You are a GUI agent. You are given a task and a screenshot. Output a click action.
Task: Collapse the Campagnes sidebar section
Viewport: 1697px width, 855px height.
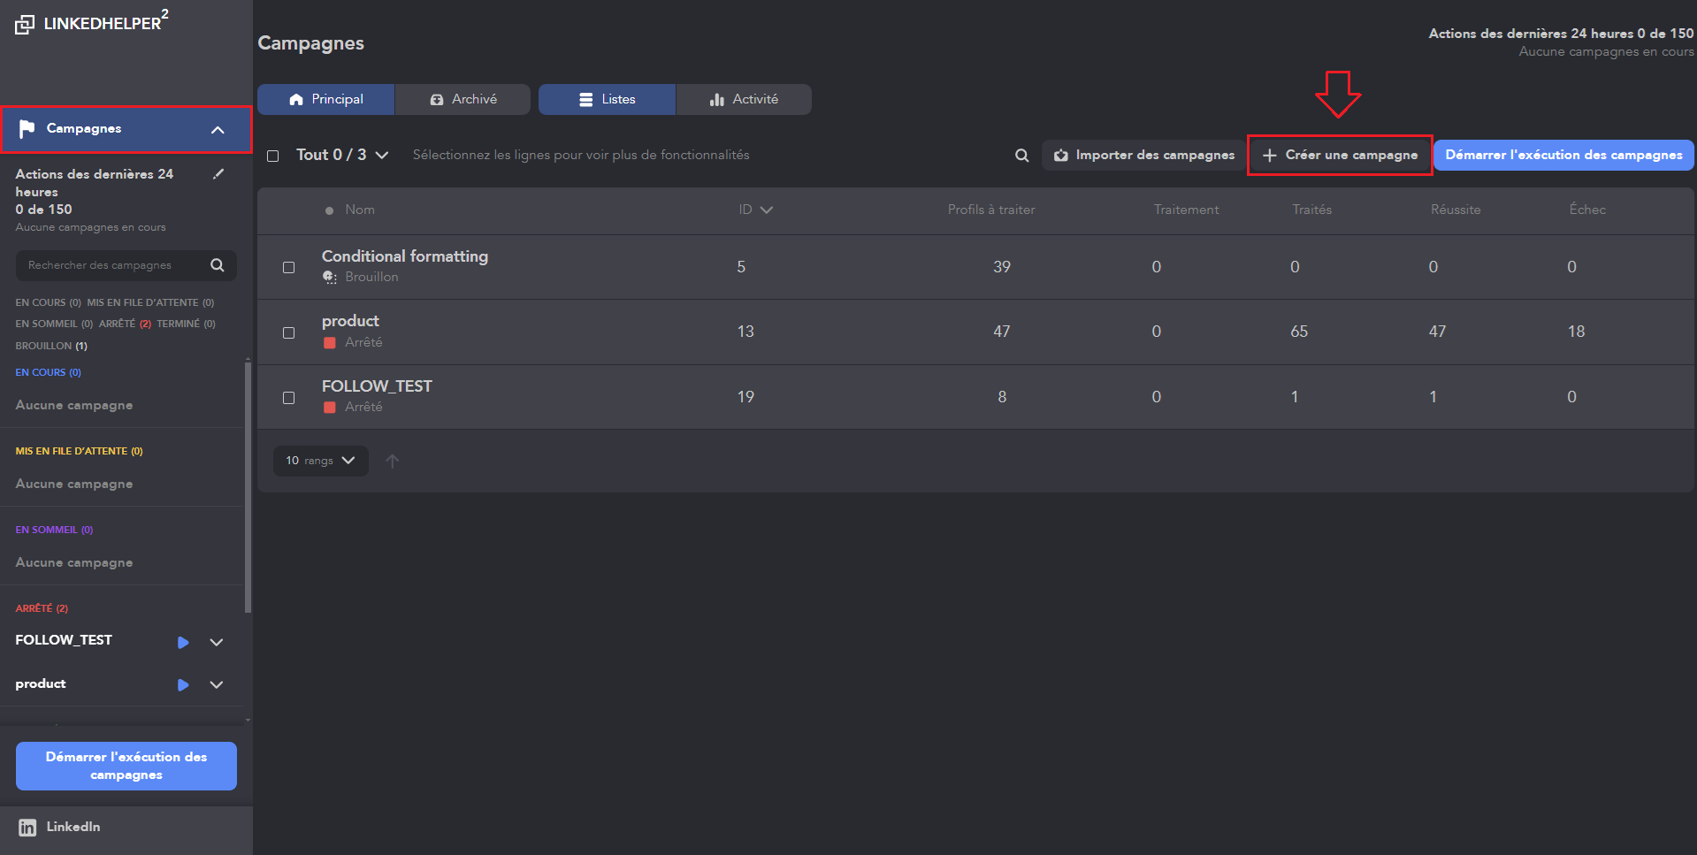[x=218, y=130]
